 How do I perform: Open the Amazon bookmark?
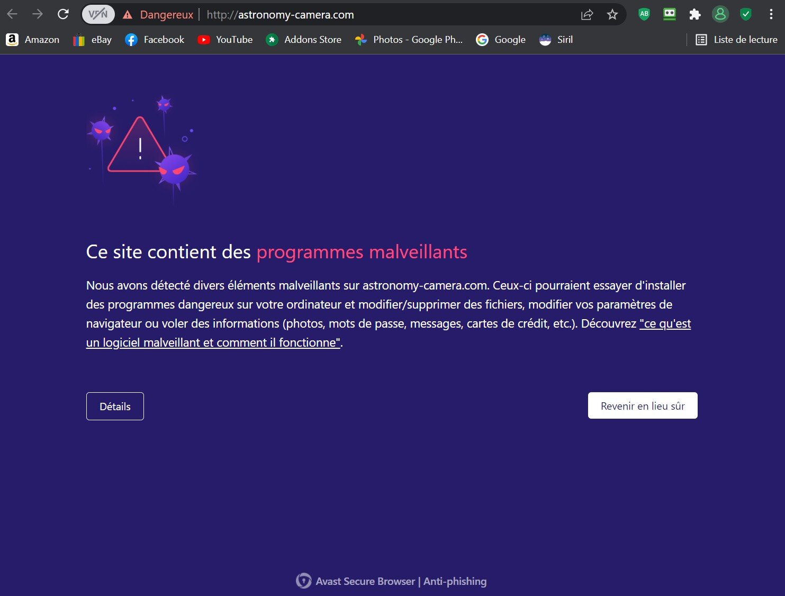33,40
